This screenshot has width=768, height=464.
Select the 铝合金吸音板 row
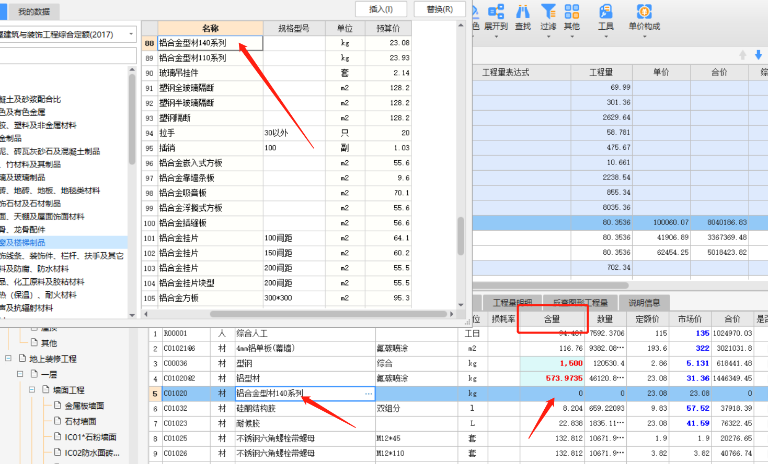click(277, 193)
